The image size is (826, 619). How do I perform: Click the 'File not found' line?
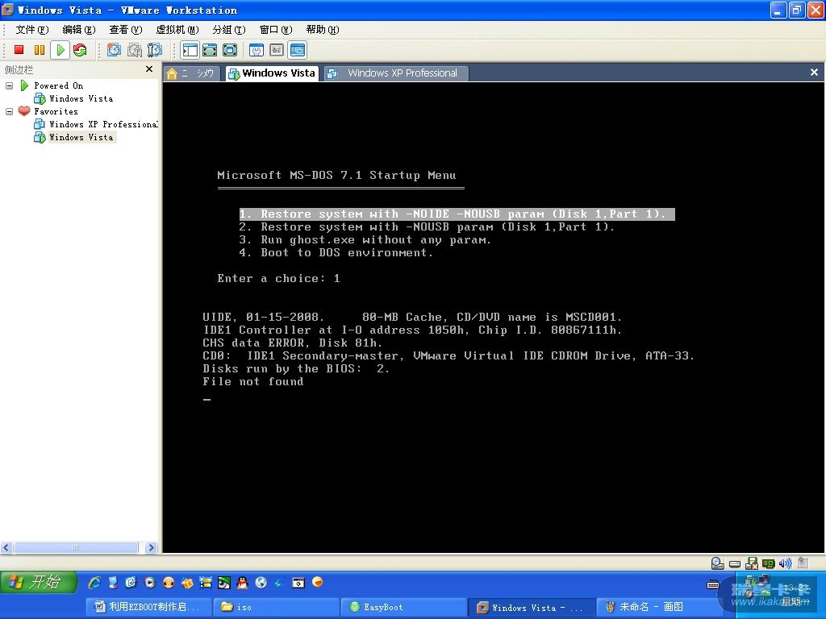pyautogui.click(x=253, y=381)
